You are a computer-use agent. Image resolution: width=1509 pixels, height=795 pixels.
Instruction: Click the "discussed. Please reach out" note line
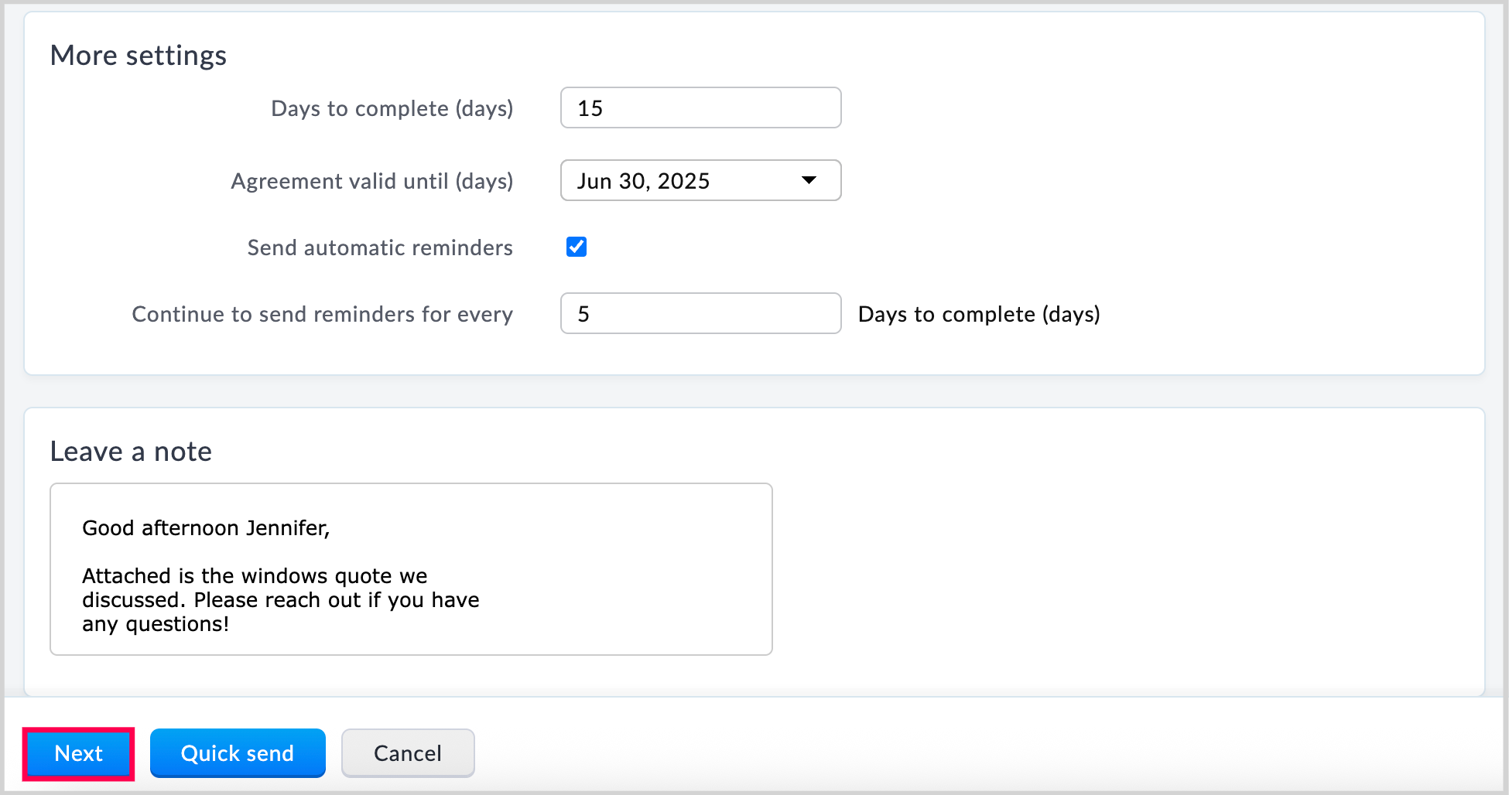(x=280, y=600)
